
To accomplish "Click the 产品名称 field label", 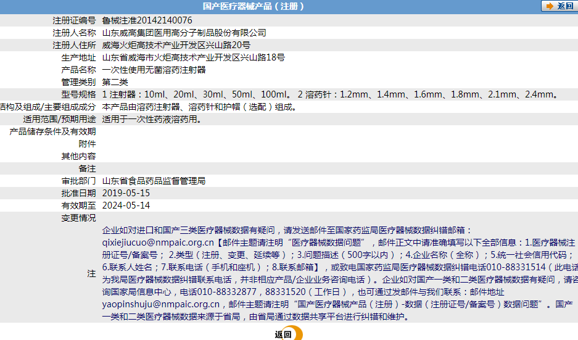I will coord(78,70).
